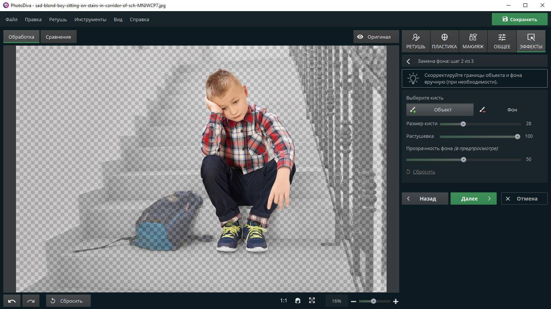Click the 16% zoom percentage field
Viewport: 551px width, 309px height.
336,301
